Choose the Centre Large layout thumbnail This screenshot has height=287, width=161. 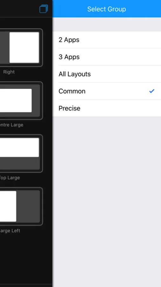21,100
